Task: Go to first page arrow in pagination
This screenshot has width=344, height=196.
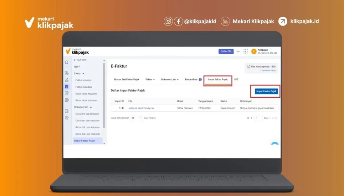Action: (248, 118)
